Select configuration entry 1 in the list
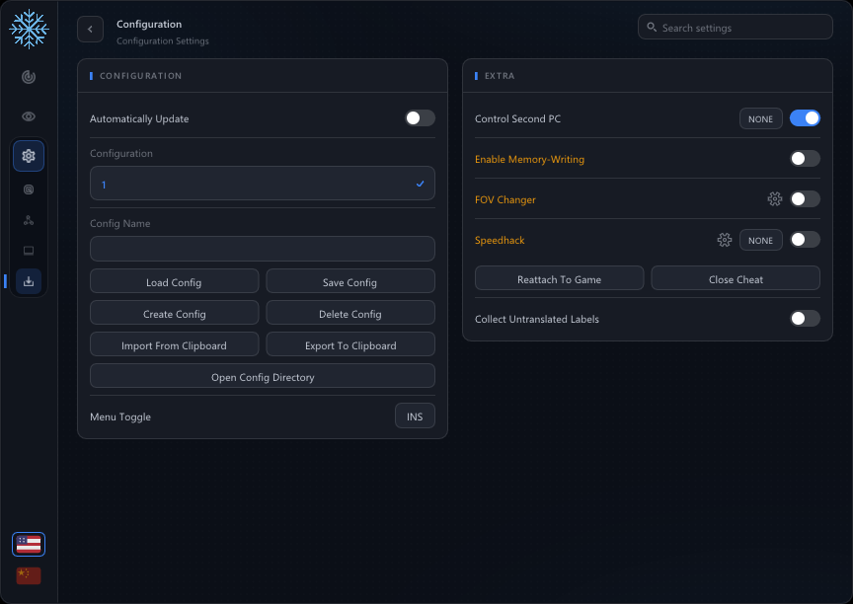 pyautogui.click(x=263, y=184)
